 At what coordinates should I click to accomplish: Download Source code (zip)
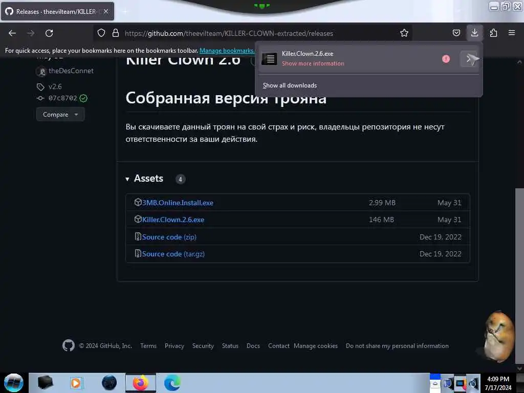(169, 237)
